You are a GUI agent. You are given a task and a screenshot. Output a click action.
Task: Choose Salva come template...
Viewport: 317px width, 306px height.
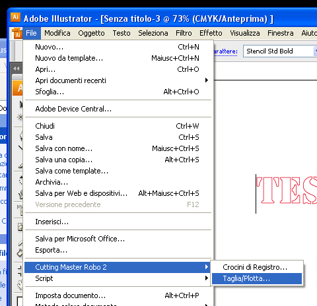click(118, 171)
